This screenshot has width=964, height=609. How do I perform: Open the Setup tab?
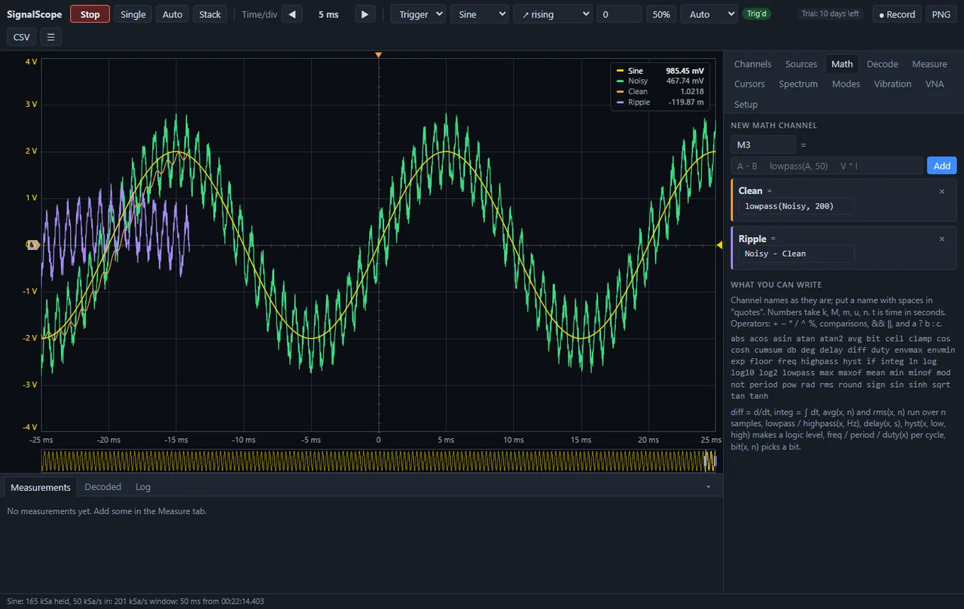[746, 105]
